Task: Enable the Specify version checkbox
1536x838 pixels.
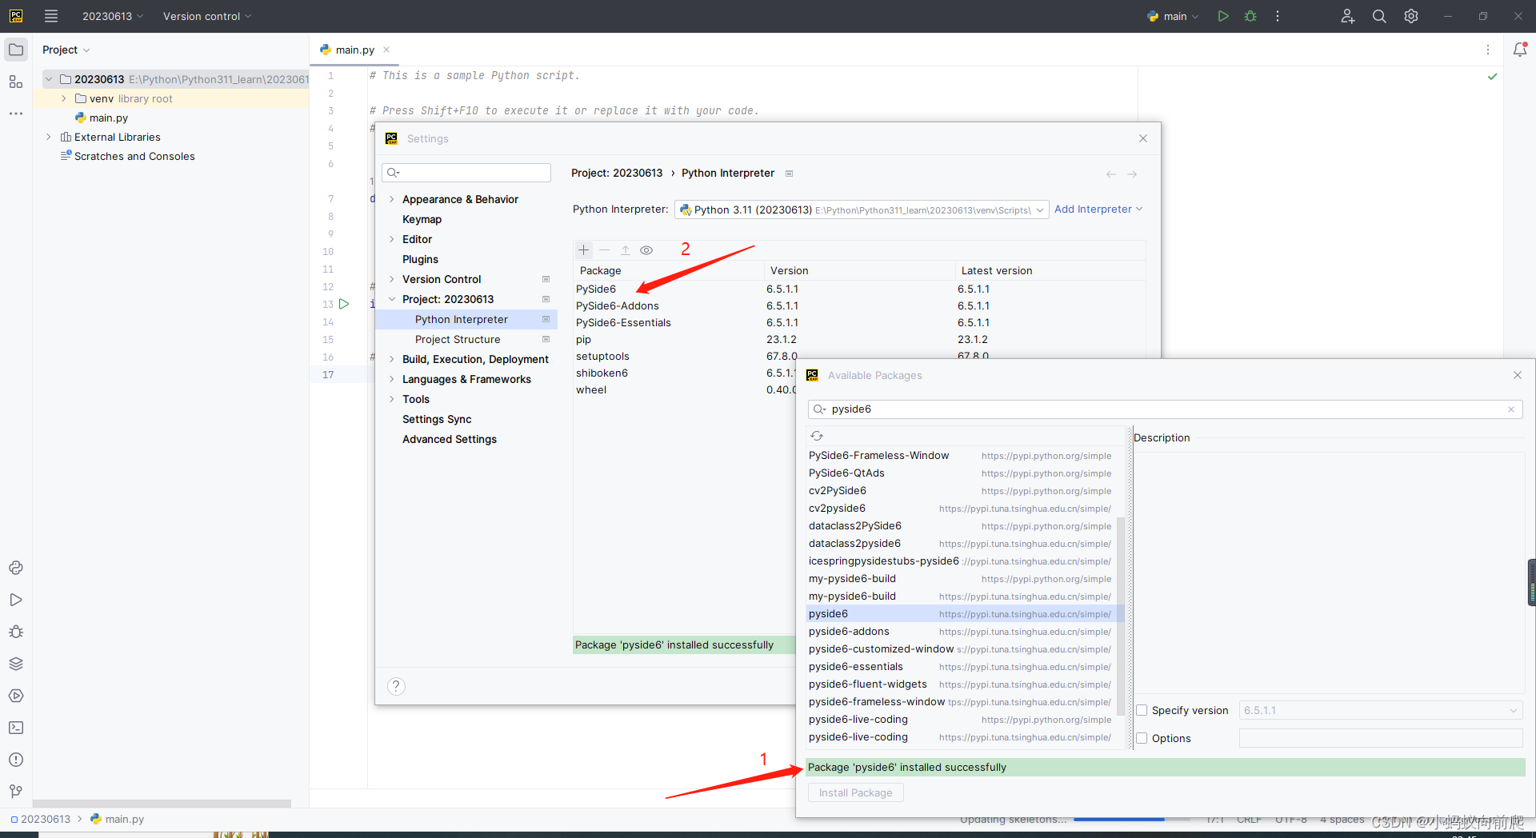Action: (1142, 710)
